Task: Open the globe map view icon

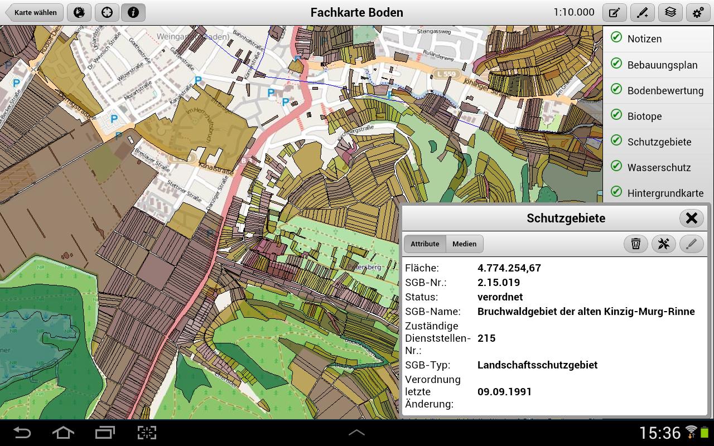Action: [79, 12]
